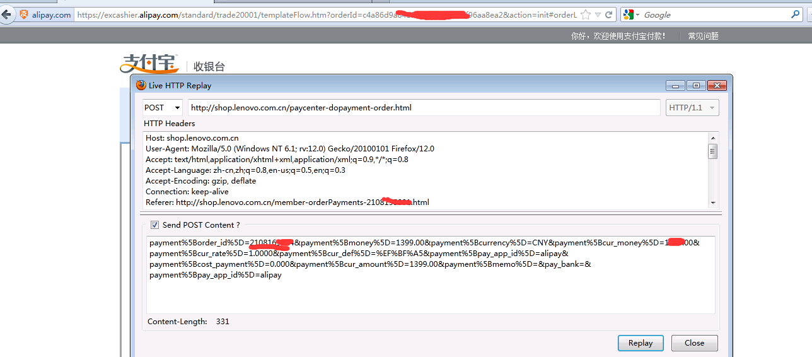The image size is (812, 357).
Task: Open Google search engine selector icon
Action: [632, 15]
